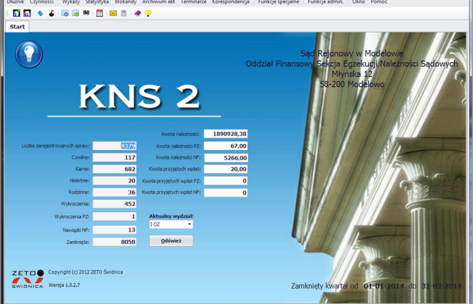This screenshot has height=304, width=473.
Task: Open the Pomoc menu
Action: [379, 2]
